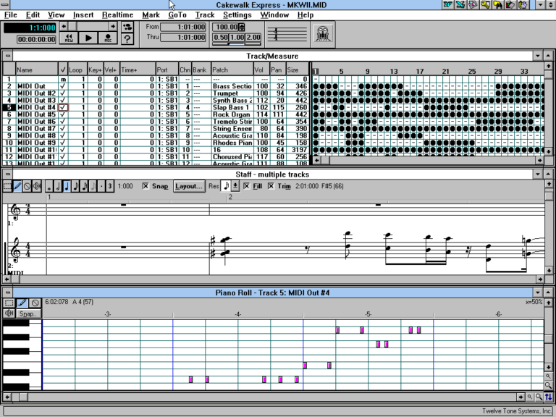
Task: Open the Res note resolution dropdown
Action: pos(235,186)
